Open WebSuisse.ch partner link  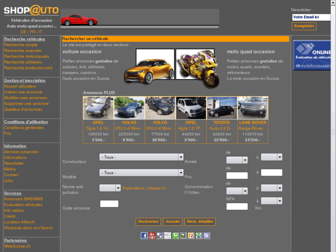pos(17,246)
